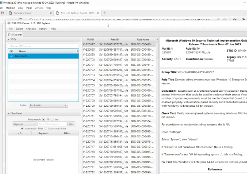Click the browser refresh icon
This screenshot has height=174, width=247.
pyautogui.click(x=21, y=20)
